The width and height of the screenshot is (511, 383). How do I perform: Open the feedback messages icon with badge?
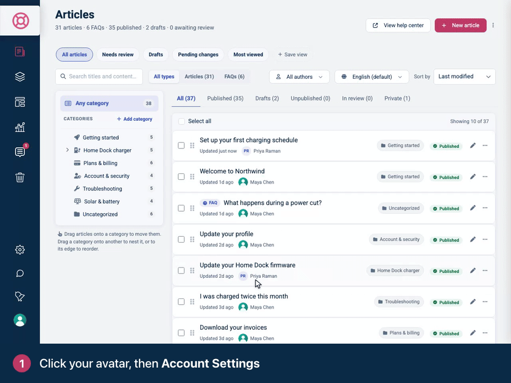(x=20, y=152)
